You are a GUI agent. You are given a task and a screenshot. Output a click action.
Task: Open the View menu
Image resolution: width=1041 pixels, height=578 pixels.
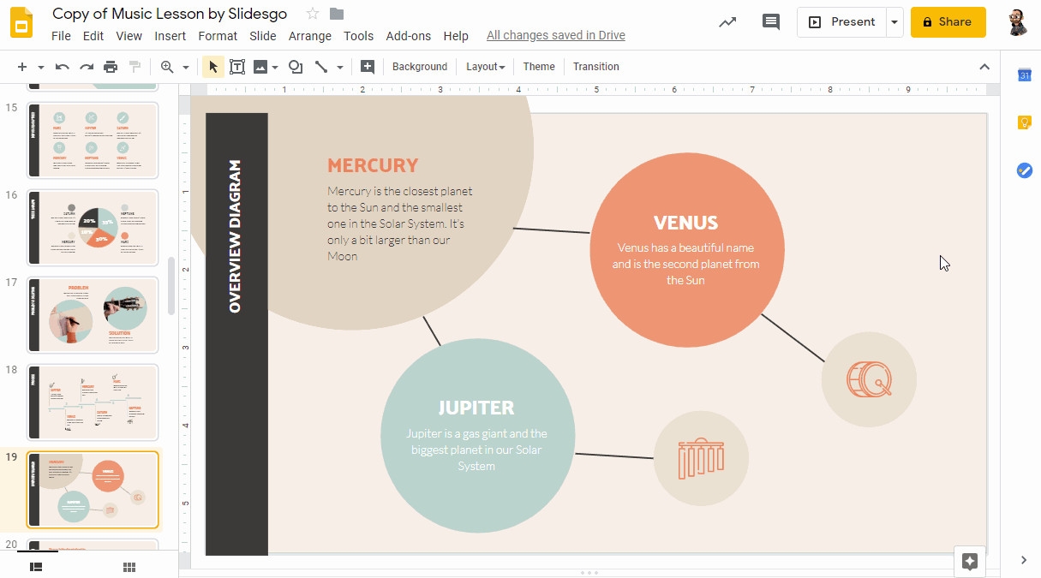point(129,36)
